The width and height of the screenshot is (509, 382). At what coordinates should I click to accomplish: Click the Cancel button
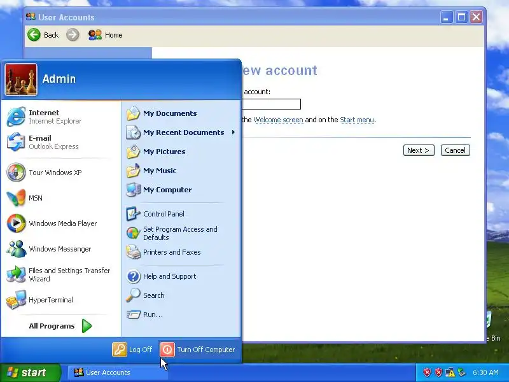pyautogui.click(x=455, y=150)
